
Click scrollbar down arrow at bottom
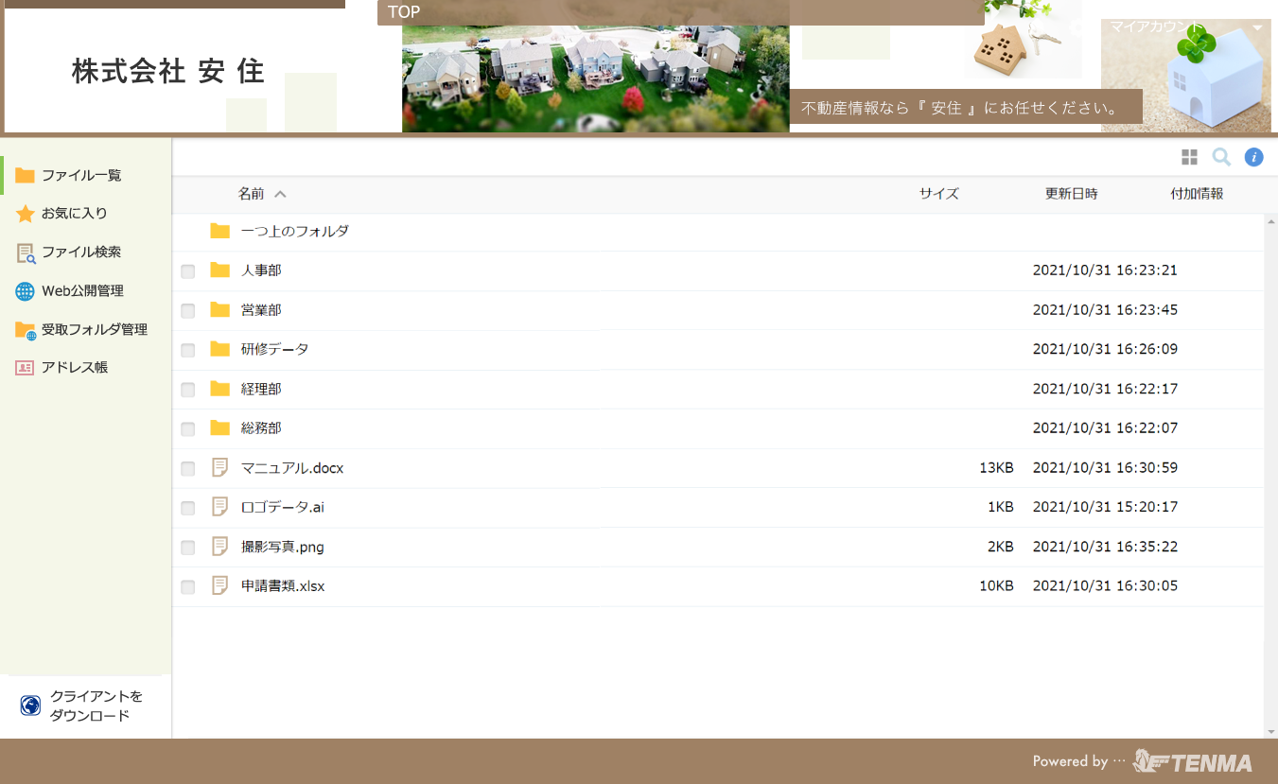(x=1270, y=731)
